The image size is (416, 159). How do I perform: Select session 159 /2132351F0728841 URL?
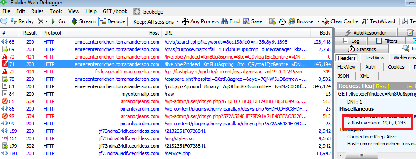tap(185, 131)
